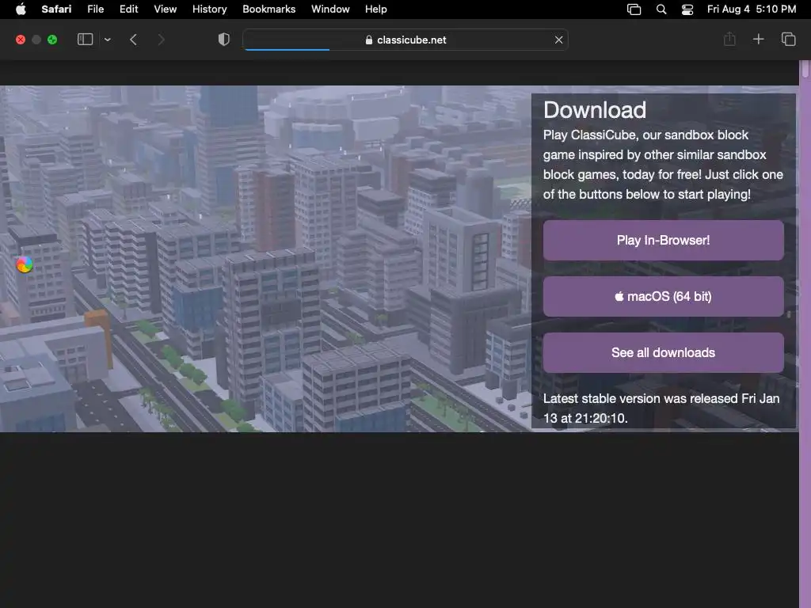Close the Safari window
Image resolution: width=811 pixels, height=608 pixels.
pyautogui.click(x=21, y=40)
